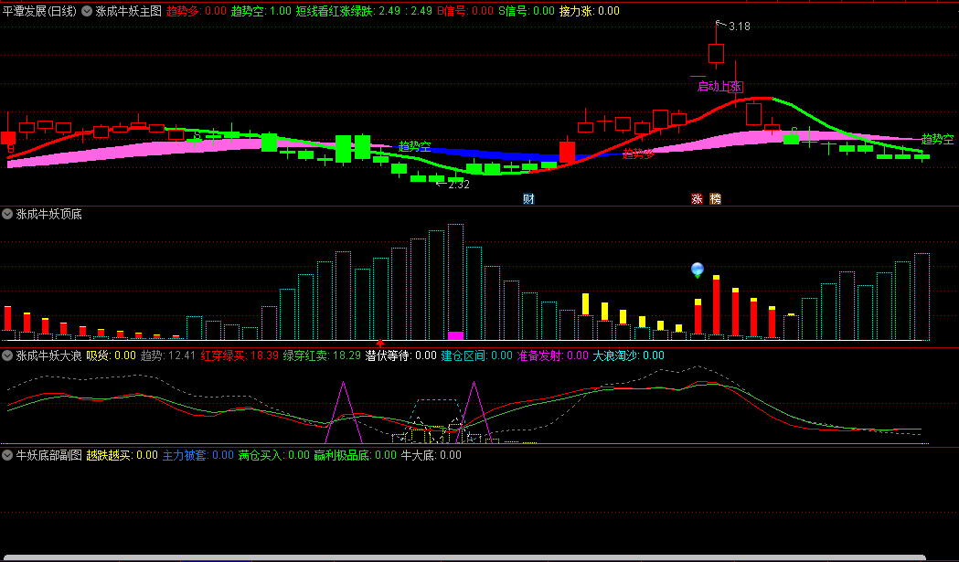Collapse the 张成牛妖主图 indicator menu arrow
Screen dimensions: 959x562
tap(87, 11)
